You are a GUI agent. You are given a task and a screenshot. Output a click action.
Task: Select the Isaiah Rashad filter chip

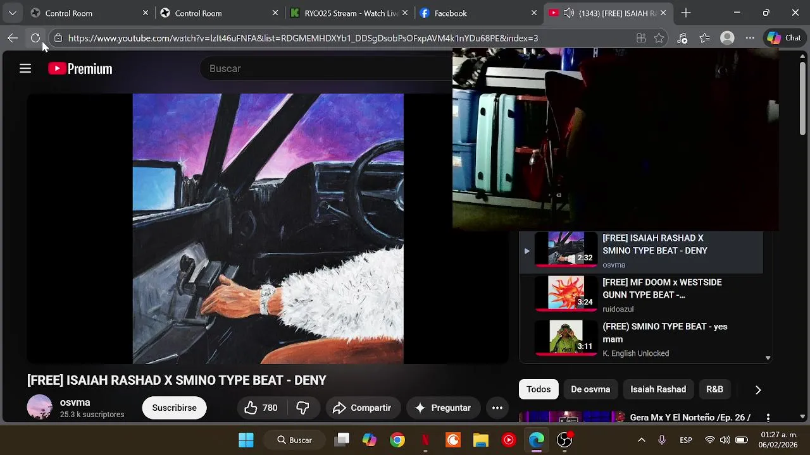pyautogui.click(x=658, y=389)
